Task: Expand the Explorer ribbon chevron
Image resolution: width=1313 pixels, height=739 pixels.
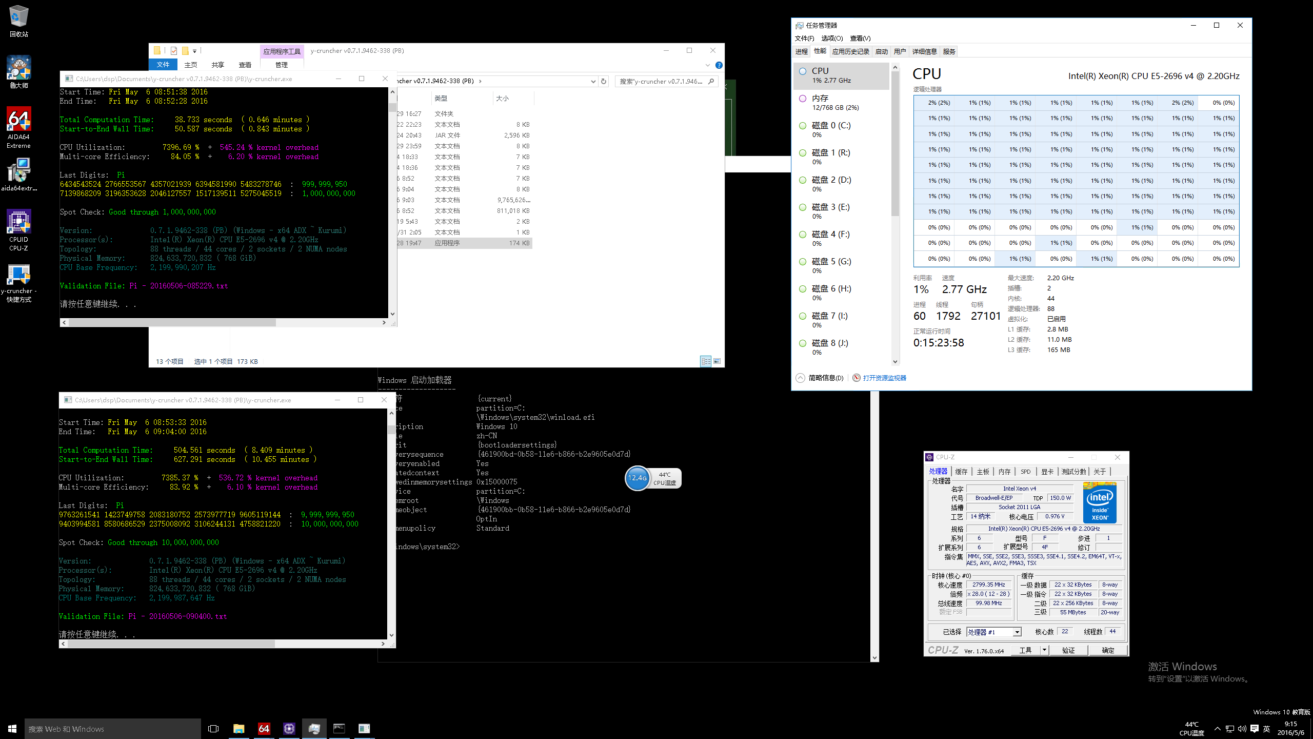Action: 708,65
